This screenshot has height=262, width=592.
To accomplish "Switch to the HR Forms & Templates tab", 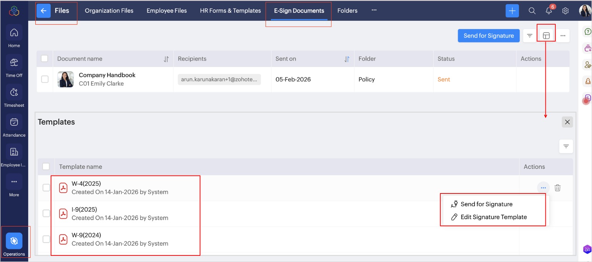I will [230, 11].
